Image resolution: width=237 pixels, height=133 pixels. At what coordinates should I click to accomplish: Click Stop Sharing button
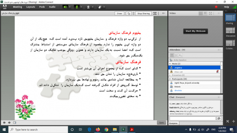tap(143, 14)
